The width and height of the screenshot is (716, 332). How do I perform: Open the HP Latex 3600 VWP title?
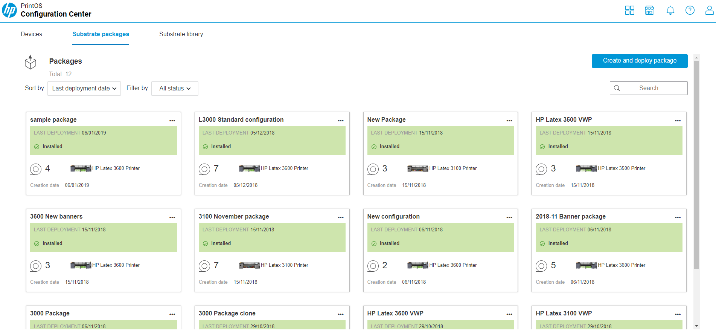(395, 314)
